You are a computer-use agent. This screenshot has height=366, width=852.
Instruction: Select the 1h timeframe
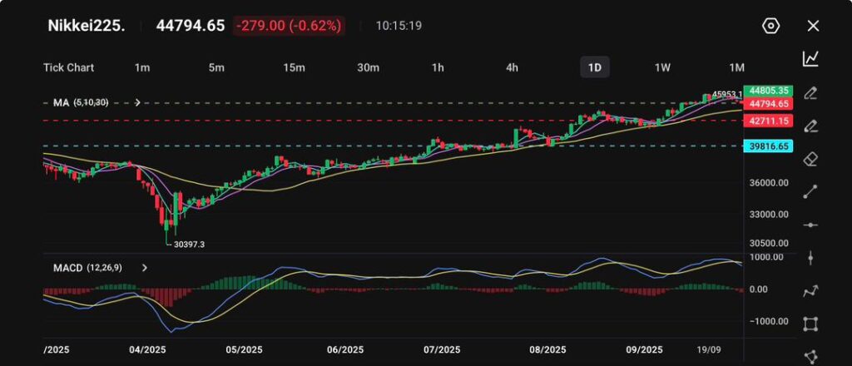pos(438,67)
